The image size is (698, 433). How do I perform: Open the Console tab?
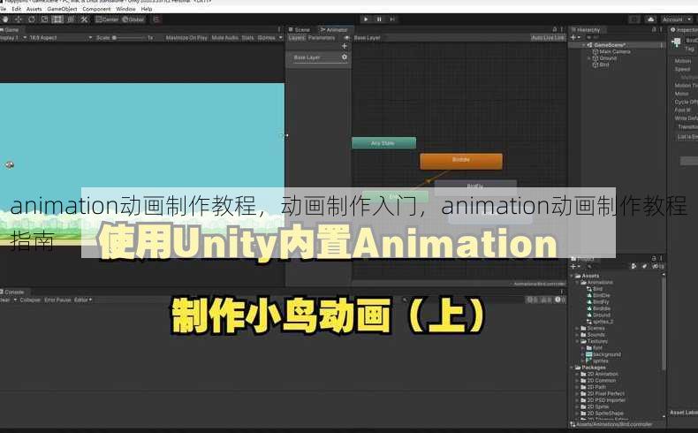tap(12, 292)
